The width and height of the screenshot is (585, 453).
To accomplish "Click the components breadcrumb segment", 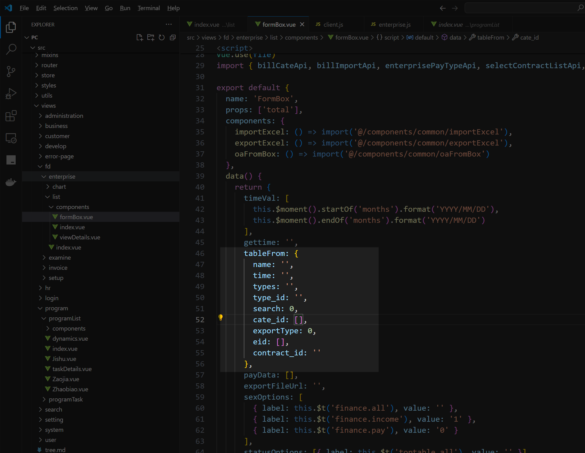I will 301,37.
